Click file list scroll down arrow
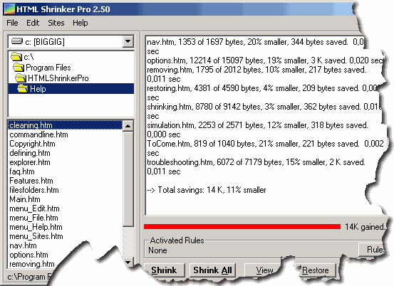The height and width of the screenshot is (286, 394). (128, 263)
